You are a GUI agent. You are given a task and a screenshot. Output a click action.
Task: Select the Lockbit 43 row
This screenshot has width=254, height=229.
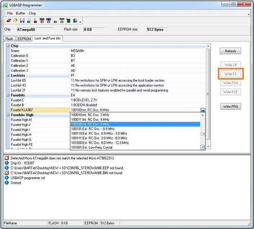(108, 85)
